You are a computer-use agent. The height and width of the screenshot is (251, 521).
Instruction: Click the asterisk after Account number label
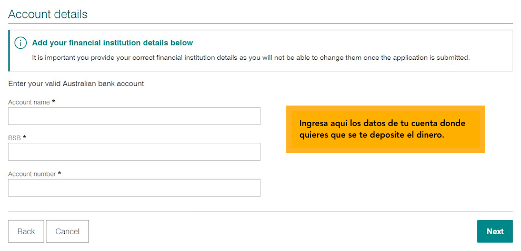59,173
